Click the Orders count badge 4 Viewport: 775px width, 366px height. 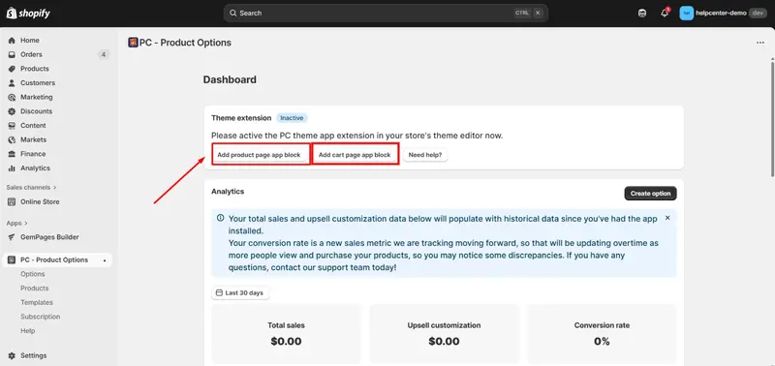click(103, 55)
